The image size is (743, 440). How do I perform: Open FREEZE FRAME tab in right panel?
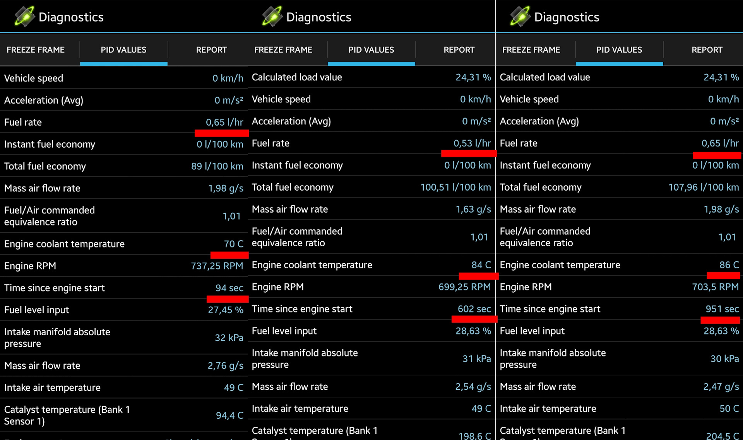pyautogui.click(x=531, y=50)
